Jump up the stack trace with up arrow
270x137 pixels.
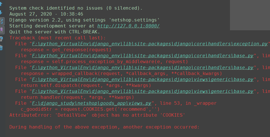(1, 4)
